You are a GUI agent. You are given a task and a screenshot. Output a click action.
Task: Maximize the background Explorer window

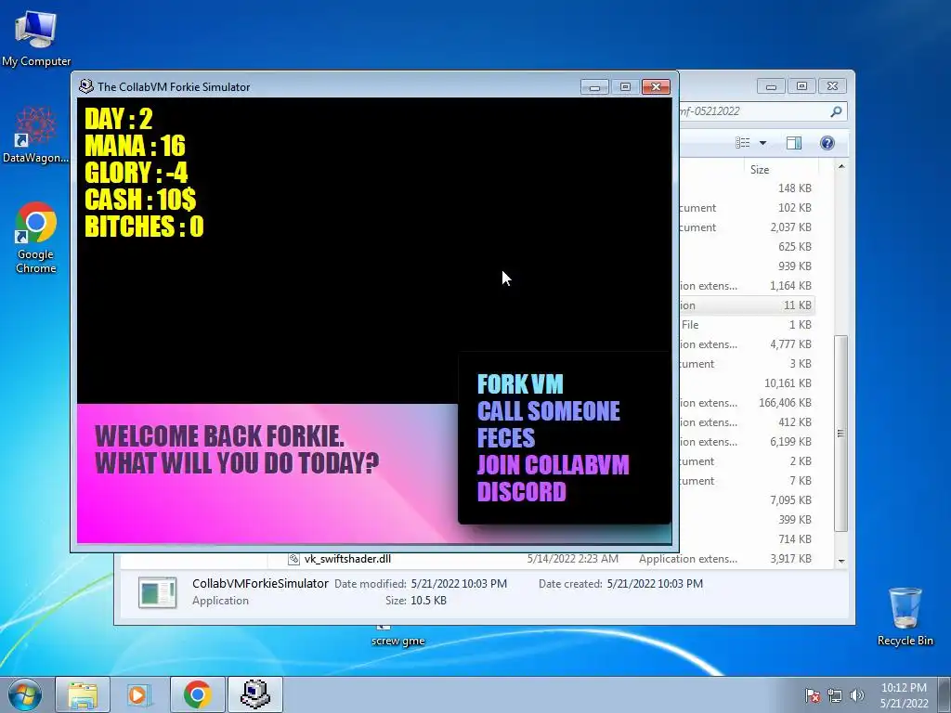pyautogui.click(x=801, y=86)
